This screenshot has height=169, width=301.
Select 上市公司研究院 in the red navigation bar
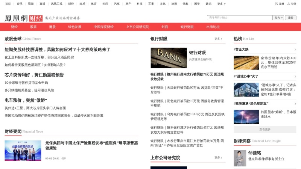[137, 27]
